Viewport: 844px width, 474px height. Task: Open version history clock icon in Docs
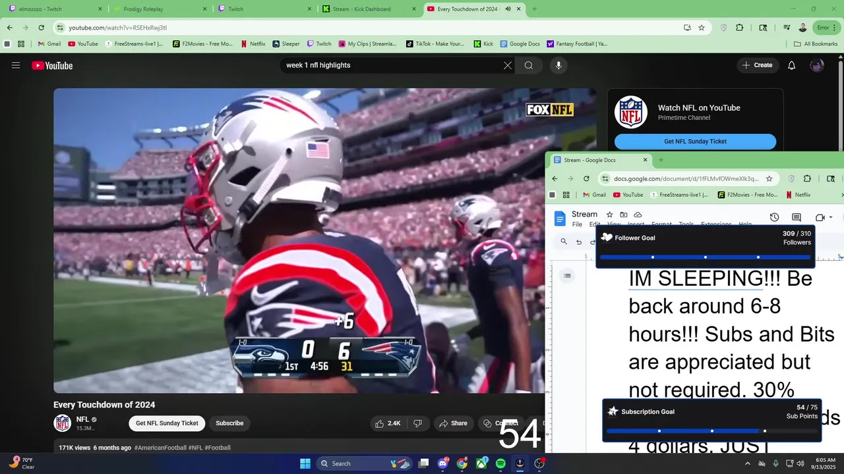click(775, 217)
